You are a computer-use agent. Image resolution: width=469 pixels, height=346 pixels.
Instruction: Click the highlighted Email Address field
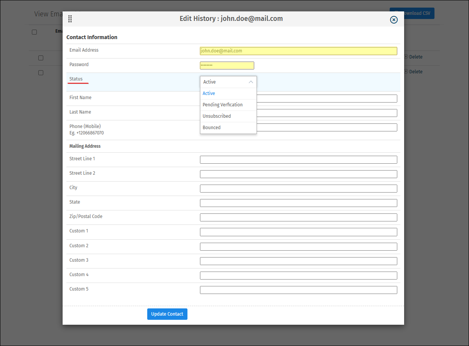point(298,51)
